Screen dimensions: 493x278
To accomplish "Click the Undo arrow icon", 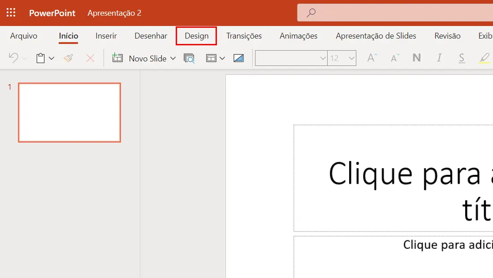I will (x=13, y=58).
